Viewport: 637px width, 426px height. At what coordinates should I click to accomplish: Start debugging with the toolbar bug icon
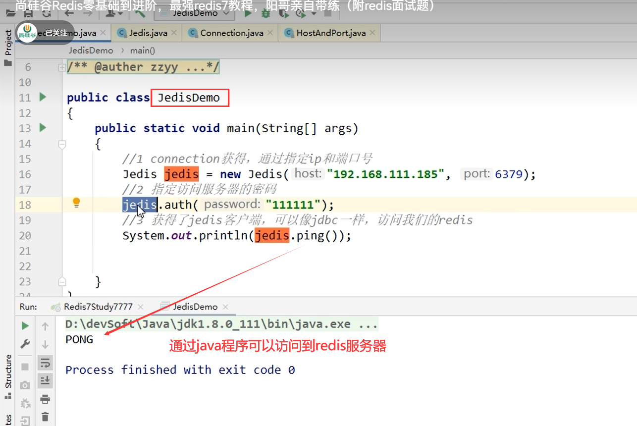[x=266, y=14]
